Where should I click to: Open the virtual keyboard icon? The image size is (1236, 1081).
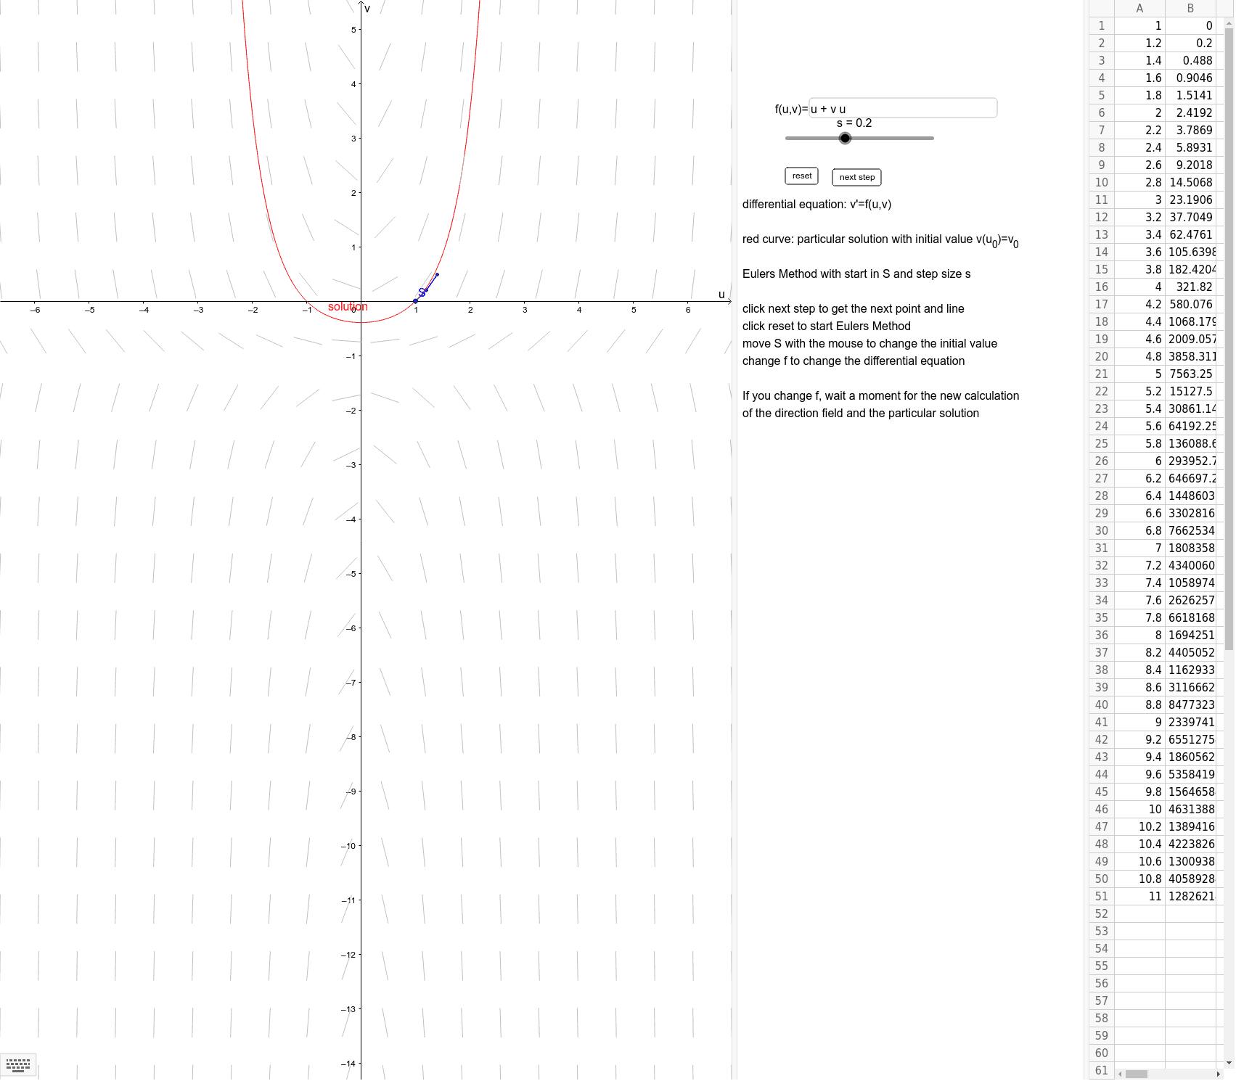[x=18, y=1065]
